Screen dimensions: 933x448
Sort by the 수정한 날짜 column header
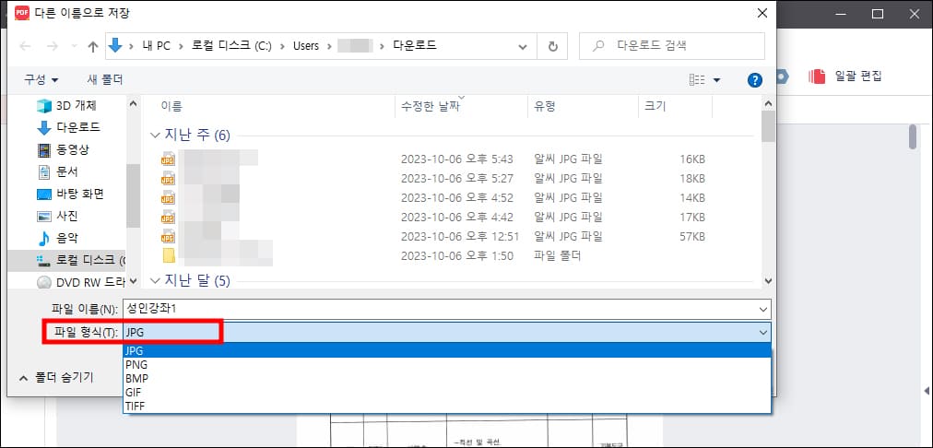click(x=431, y=107)
